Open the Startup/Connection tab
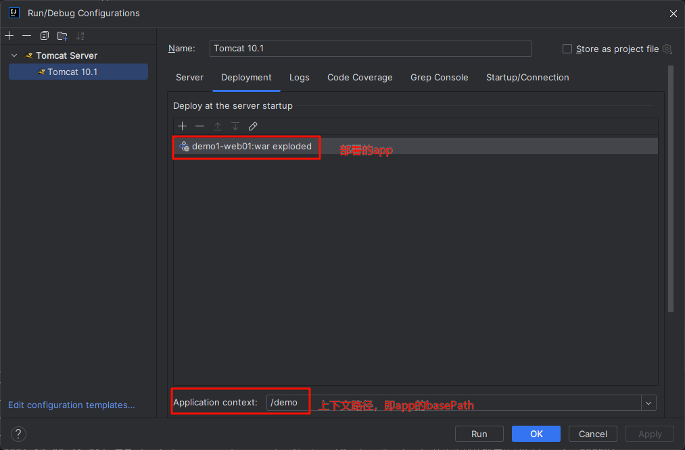Viewport: 685px width, 450px height. [527, 77]
